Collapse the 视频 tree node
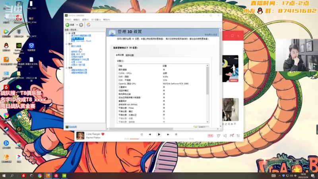The width and height of the screenshot is (318, 179). click(x=66, y=68)
